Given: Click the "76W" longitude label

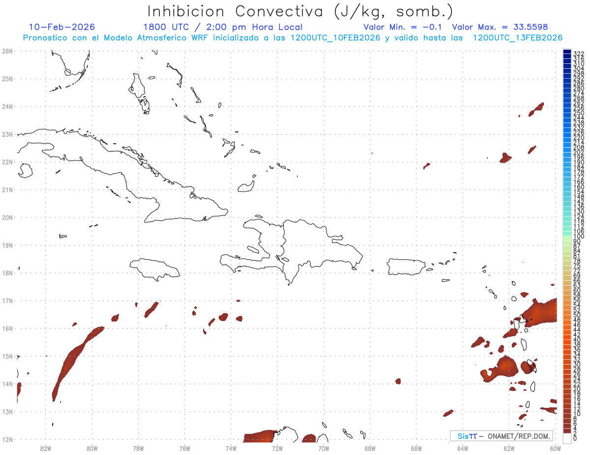Looking at the screenshot, I should point(184,448).
